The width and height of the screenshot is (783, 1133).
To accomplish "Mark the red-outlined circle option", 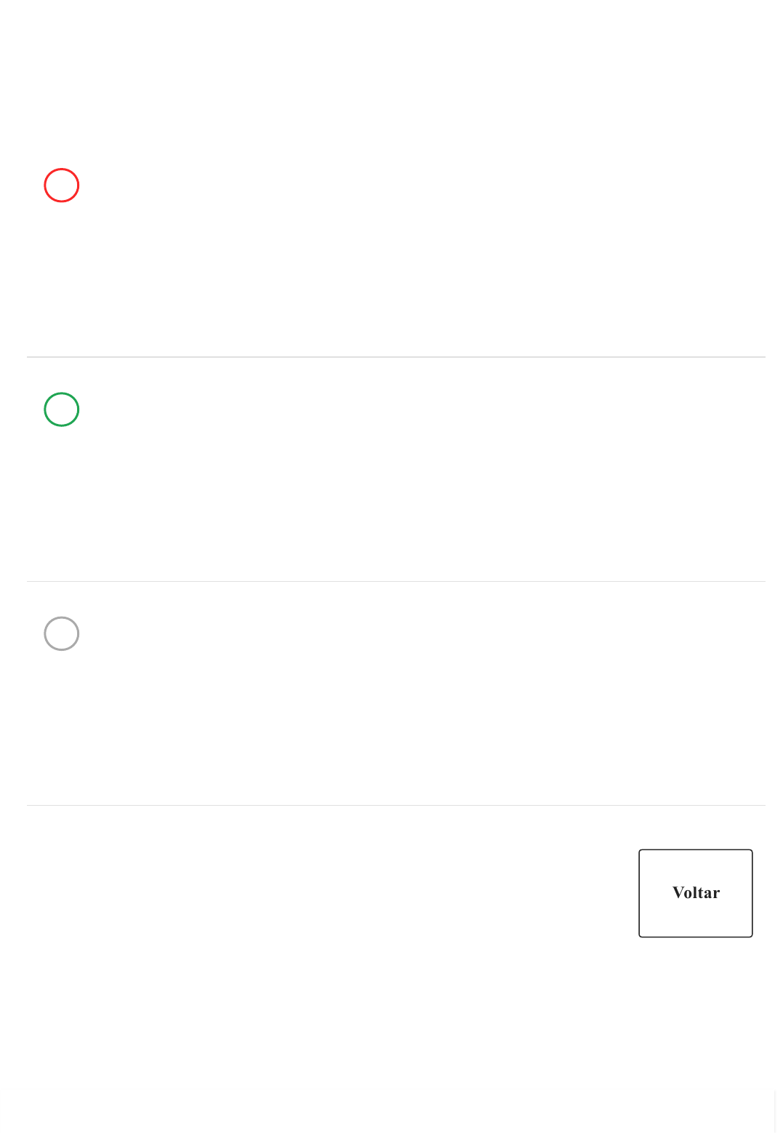I will click(62, 185).
